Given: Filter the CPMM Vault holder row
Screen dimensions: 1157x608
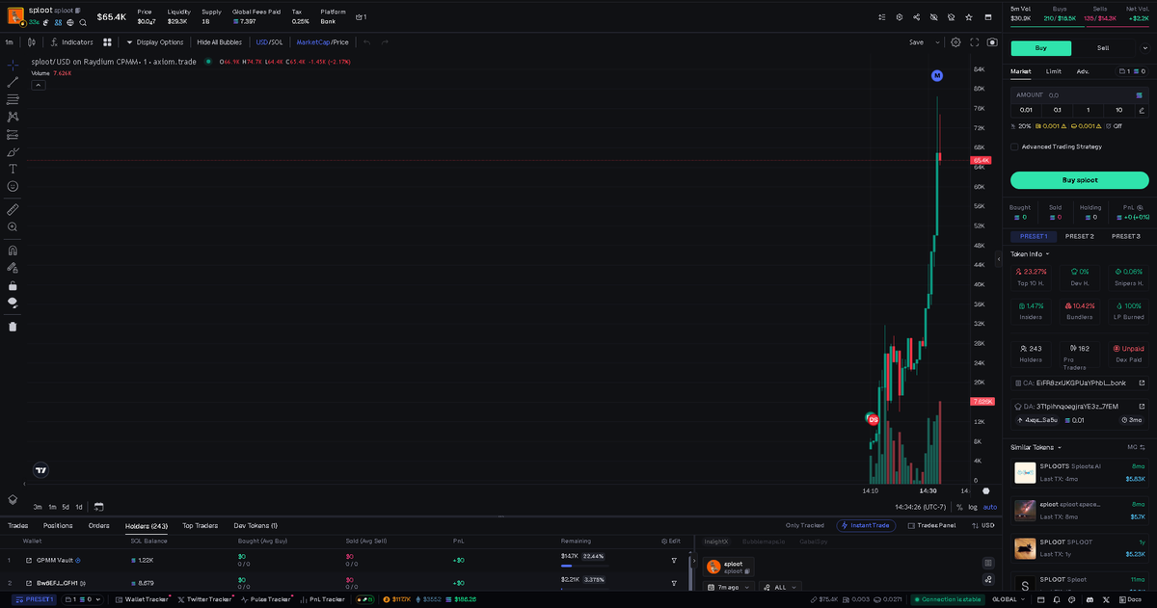Looking at the screenshot, I should pos(674,560).
